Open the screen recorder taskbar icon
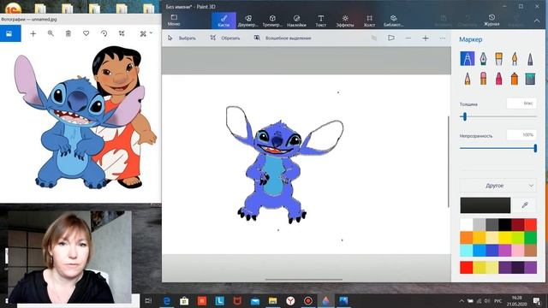Screen dimensions: 548x308 (308, 300)
